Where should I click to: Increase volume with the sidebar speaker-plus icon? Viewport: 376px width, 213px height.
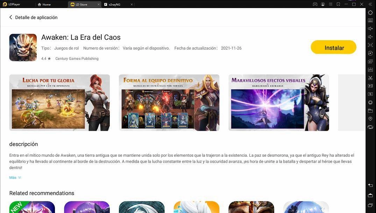[370, 29]
